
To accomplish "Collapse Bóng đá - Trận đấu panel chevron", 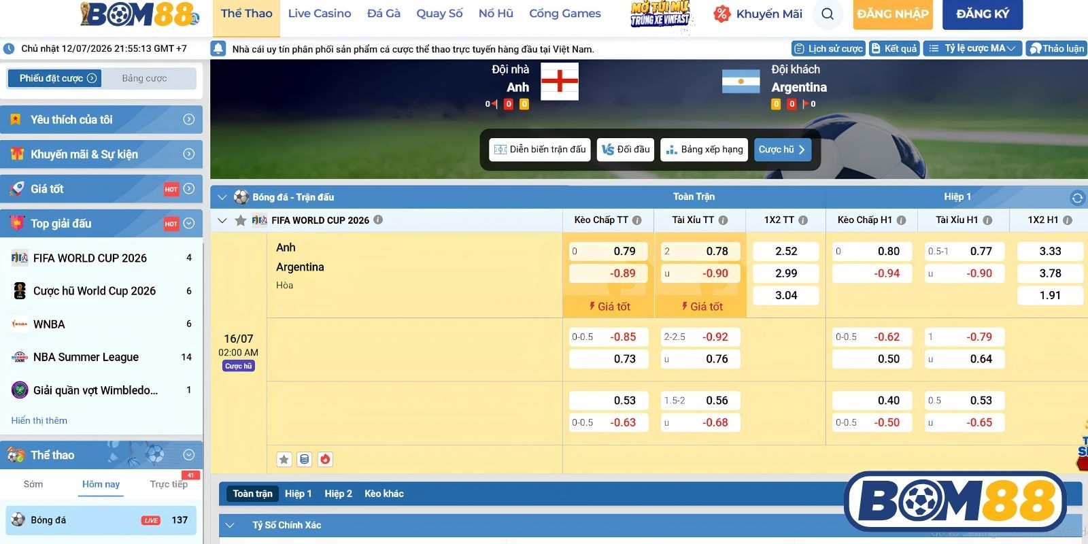I will tap(222, 197).
